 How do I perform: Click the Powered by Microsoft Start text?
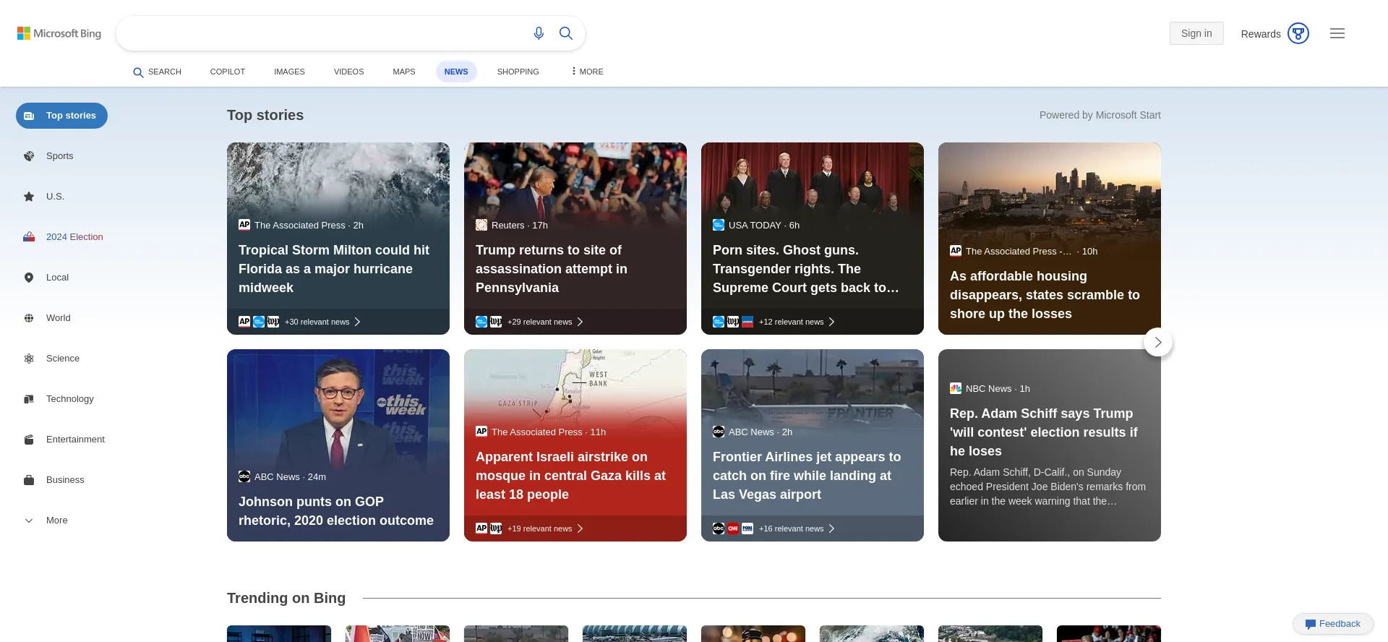[1100, 115]
